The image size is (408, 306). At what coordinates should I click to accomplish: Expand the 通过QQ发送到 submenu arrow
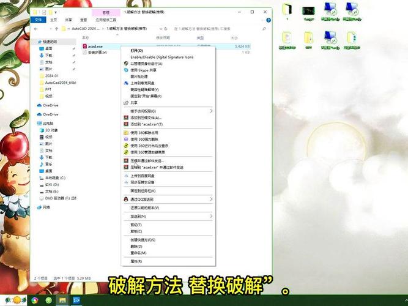tap(211, 200)
